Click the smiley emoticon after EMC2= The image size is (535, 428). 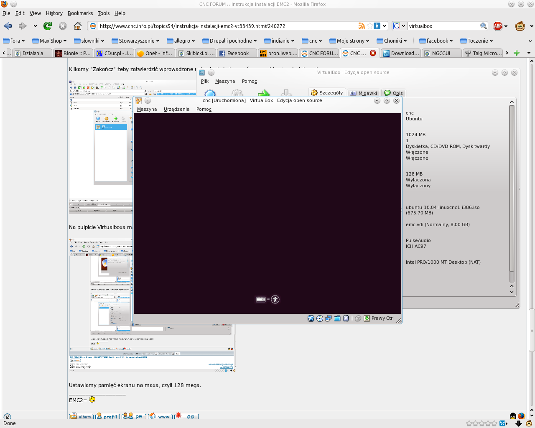pos(92,400)
